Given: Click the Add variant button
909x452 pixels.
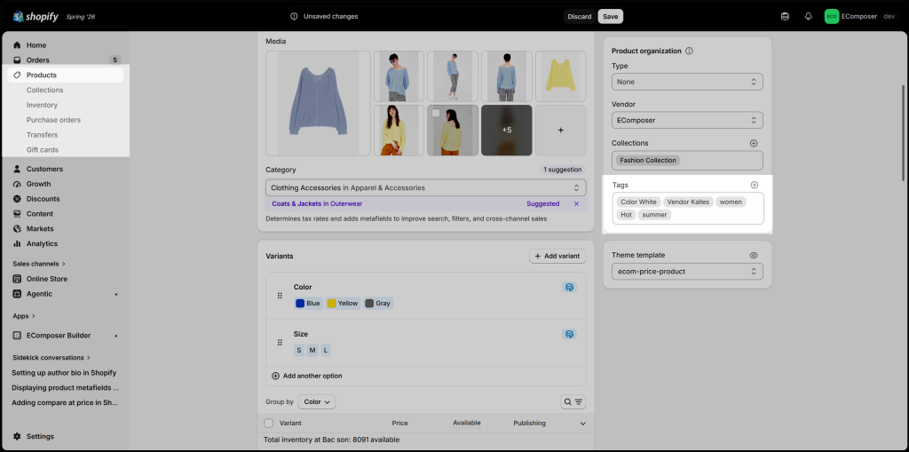Looking at the screenshot, I should [x=557, y=256].
